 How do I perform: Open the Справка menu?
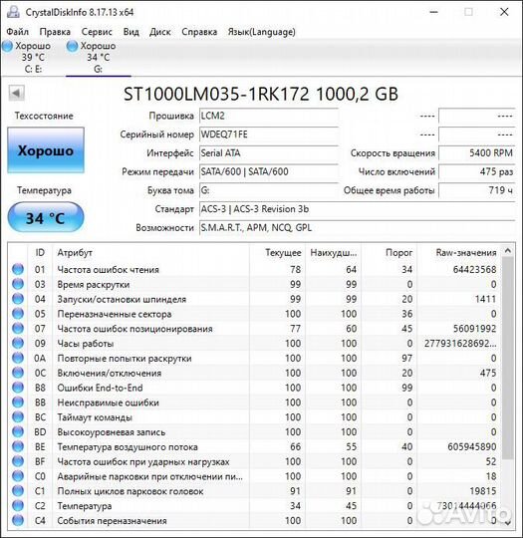[199, 32]
